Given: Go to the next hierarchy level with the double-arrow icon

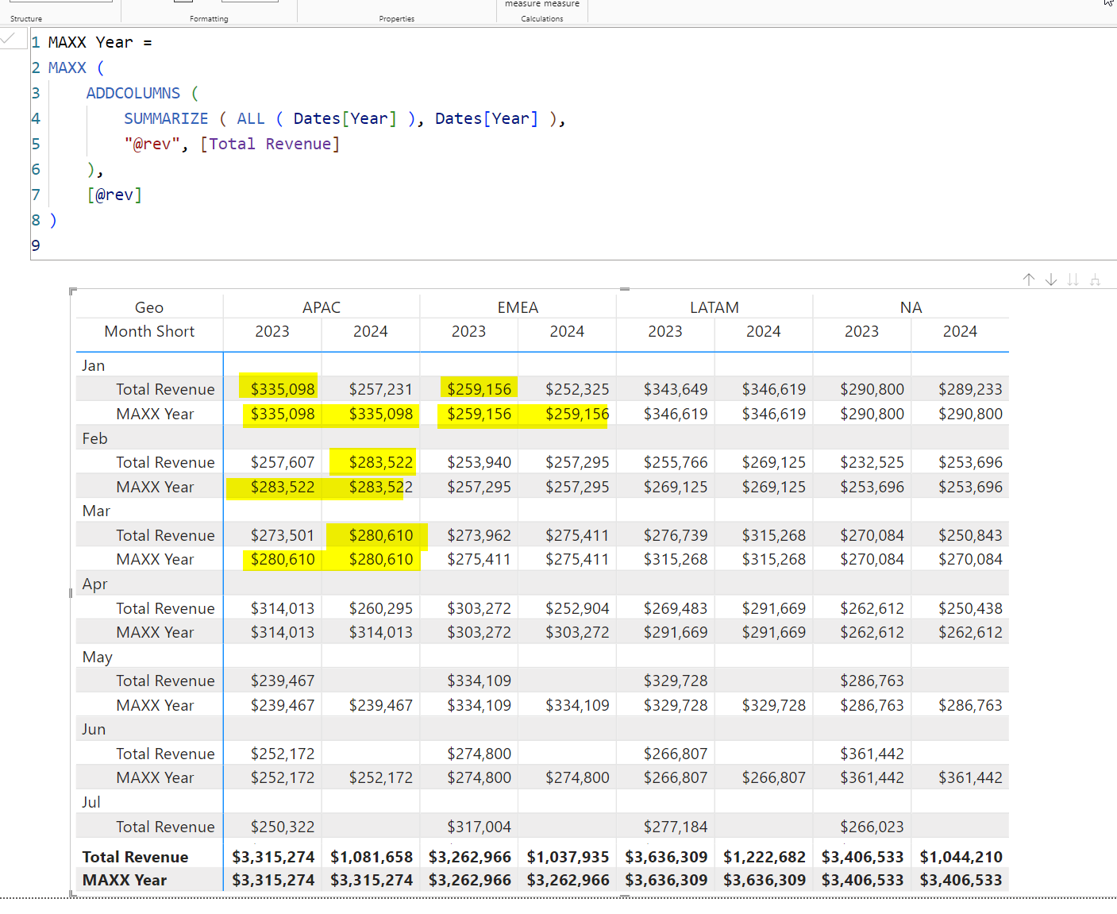Looking at the screenshot, I should [x=1073, y=280].
